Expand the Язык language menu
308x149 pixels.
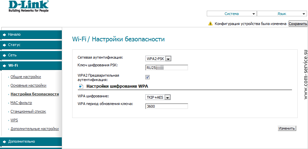(x=282, y=14)
